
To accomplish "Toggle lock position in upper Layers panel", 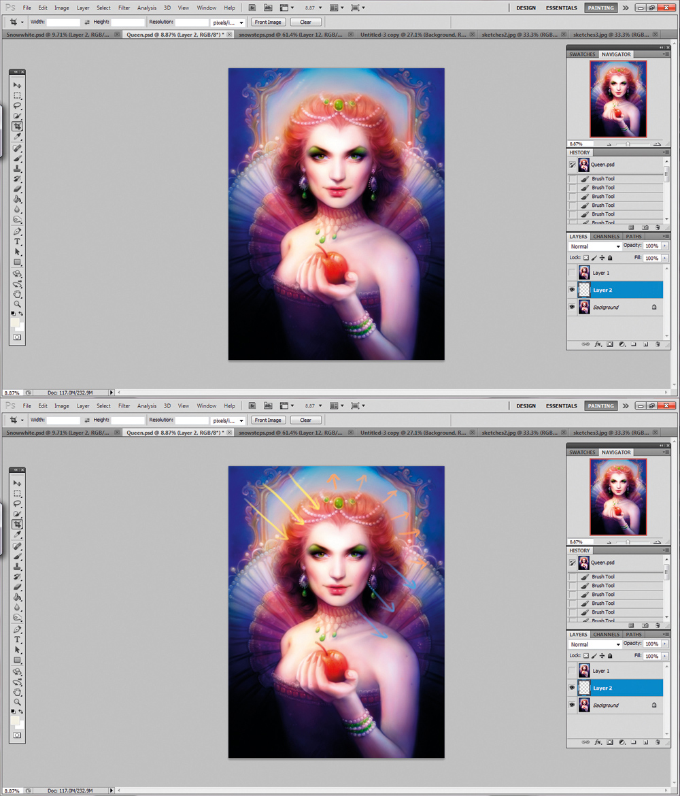I will pyautogui.click(x=602, y=258).
